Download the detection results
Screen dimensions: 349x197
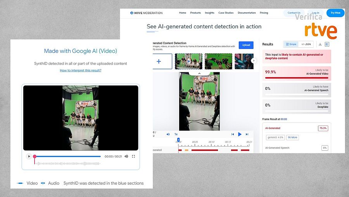tap(320, 44)
